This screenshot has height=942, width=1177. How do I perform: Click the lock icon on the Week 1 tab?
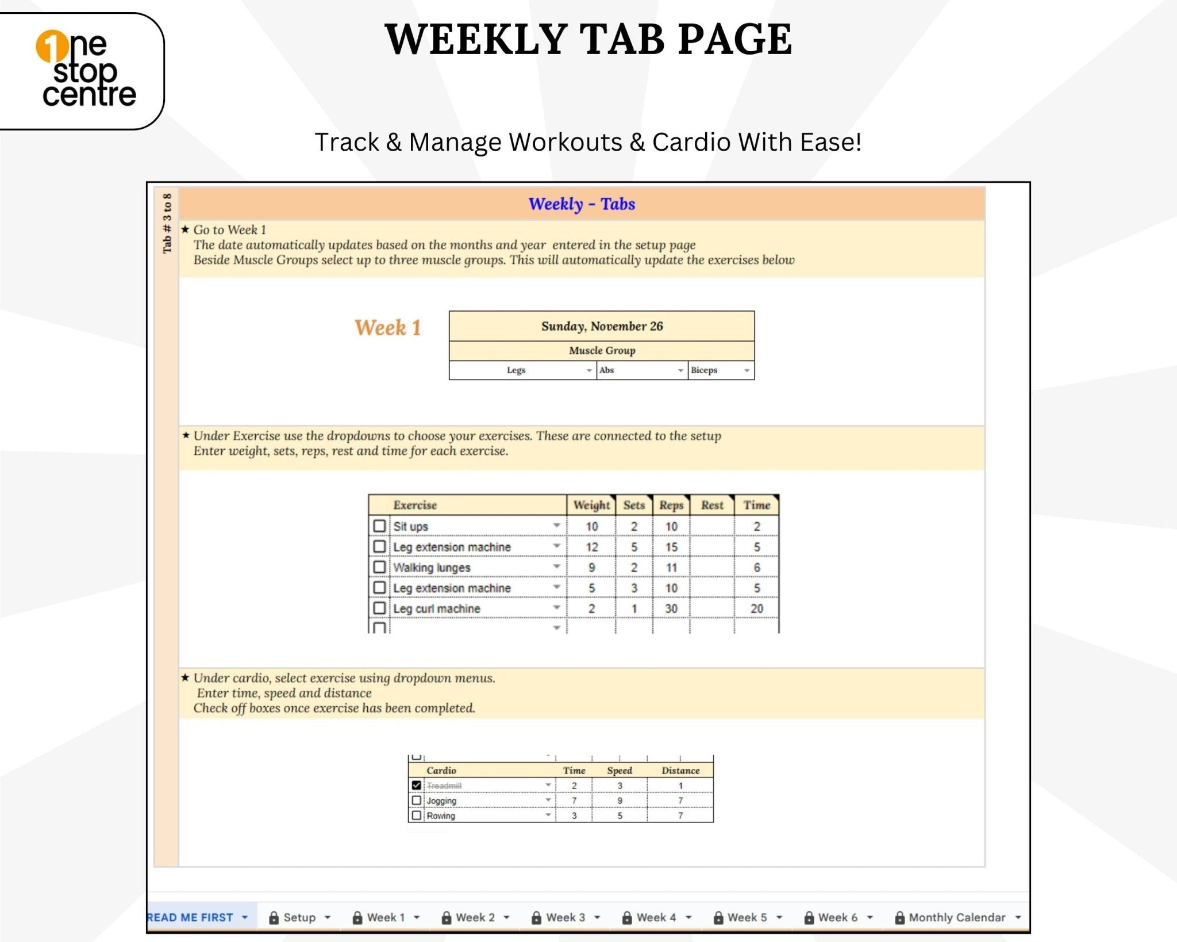point(357,918)
